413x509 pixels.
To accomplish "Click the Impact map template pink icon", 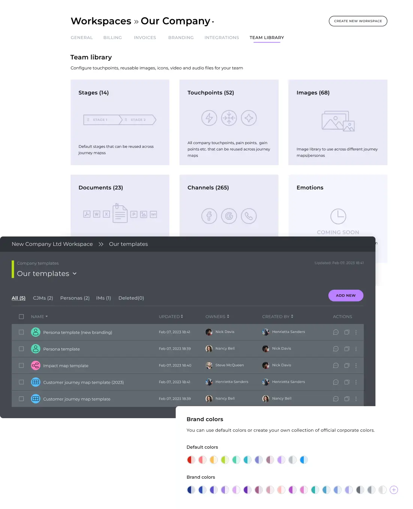I will point(36,365).
